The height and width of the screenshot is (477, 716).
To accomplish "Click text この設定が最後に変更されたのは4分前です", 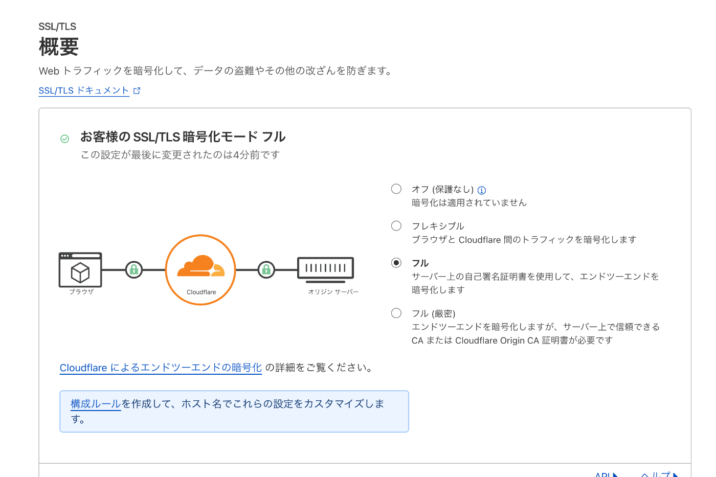I will tap(180, 155).
